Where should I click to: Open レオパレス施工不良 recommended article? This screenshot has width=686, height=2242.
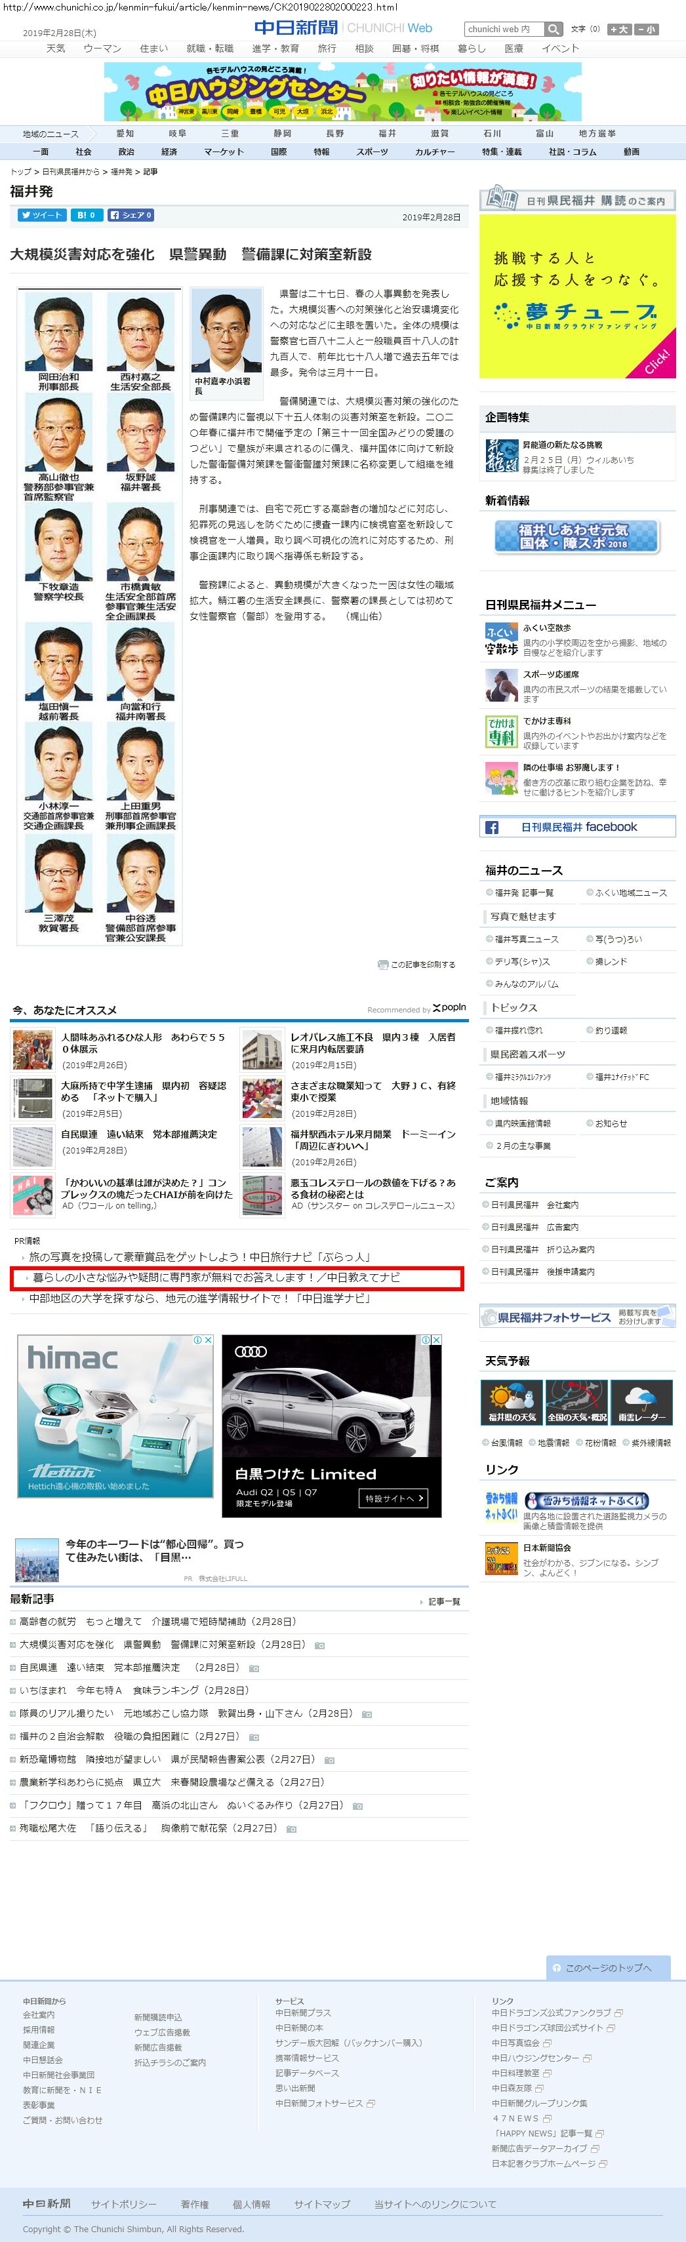373,1043
